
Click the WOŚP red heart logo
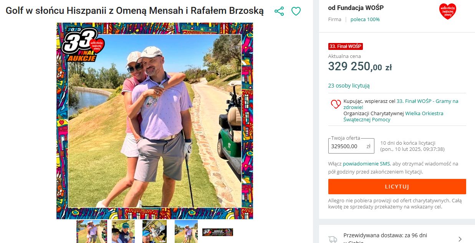[x=447, y=11]
